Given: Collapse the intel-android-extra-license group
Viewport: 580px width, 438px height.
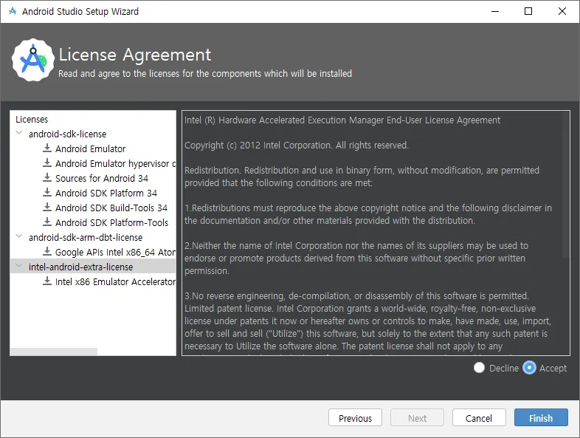Looking at the screenshot, I should point(19,266).
